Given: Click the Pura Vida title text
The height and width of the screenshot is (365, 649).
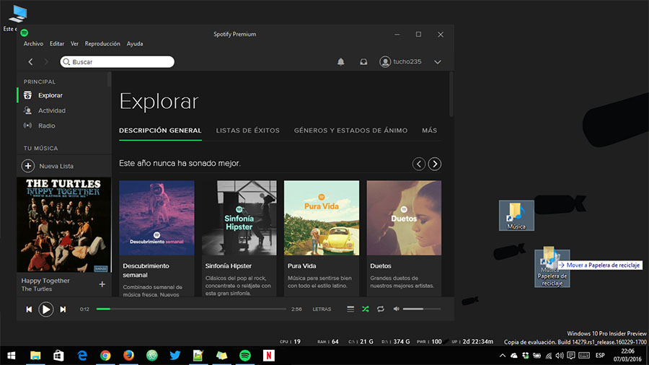Looking at the screenshot, I should (x=301, y=265).
